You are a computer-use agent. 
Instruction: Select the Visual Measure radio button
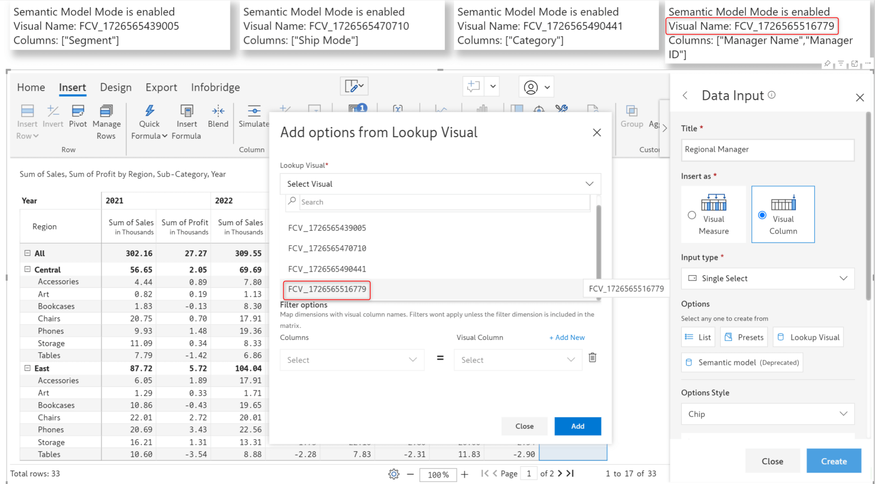tap(692, 215)
